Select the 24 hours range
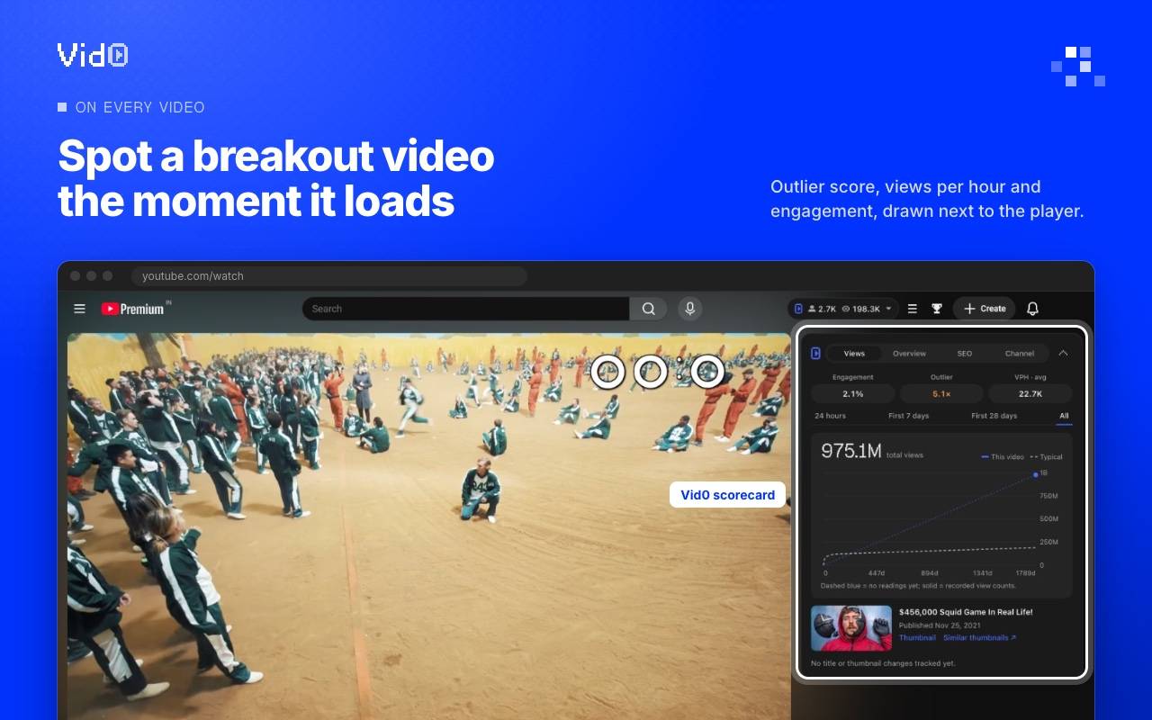This screenshot has height=720, width=1152. pos(830,416)
